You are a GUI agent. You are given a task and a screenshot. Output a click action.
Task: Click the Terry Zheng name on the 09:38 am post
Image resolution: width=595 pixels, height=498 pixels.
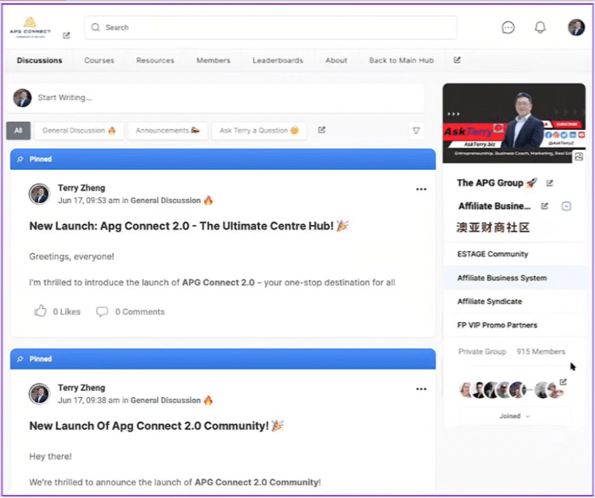82,388
